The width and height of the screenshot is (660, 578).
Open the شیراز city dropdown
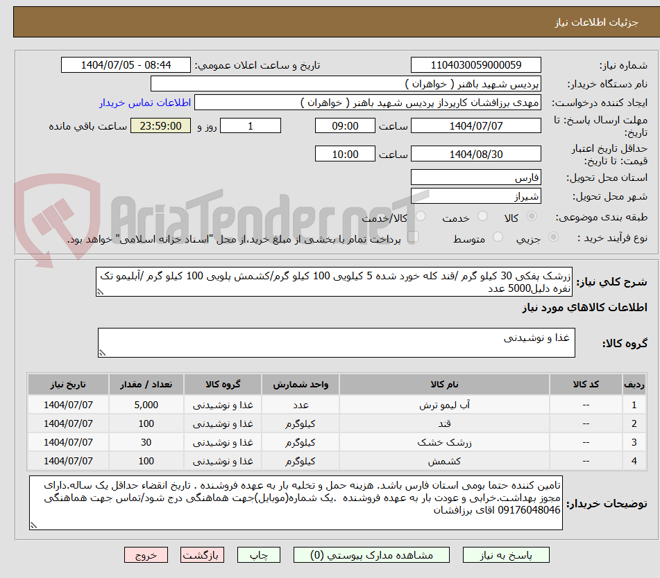[476, 195]
